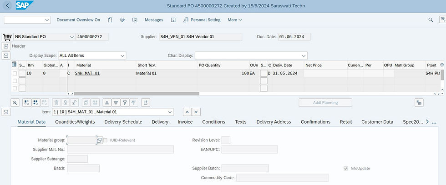The height and width of the screenshot is (185, 446).
Task: Show more tabs with the chevron arrow
Action: pyautogui.click(x=427, y=122)
